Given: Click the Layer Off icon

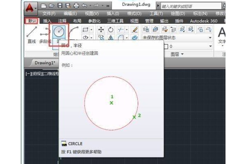Looking at the screenshot, I should click(x=209, y=30).
